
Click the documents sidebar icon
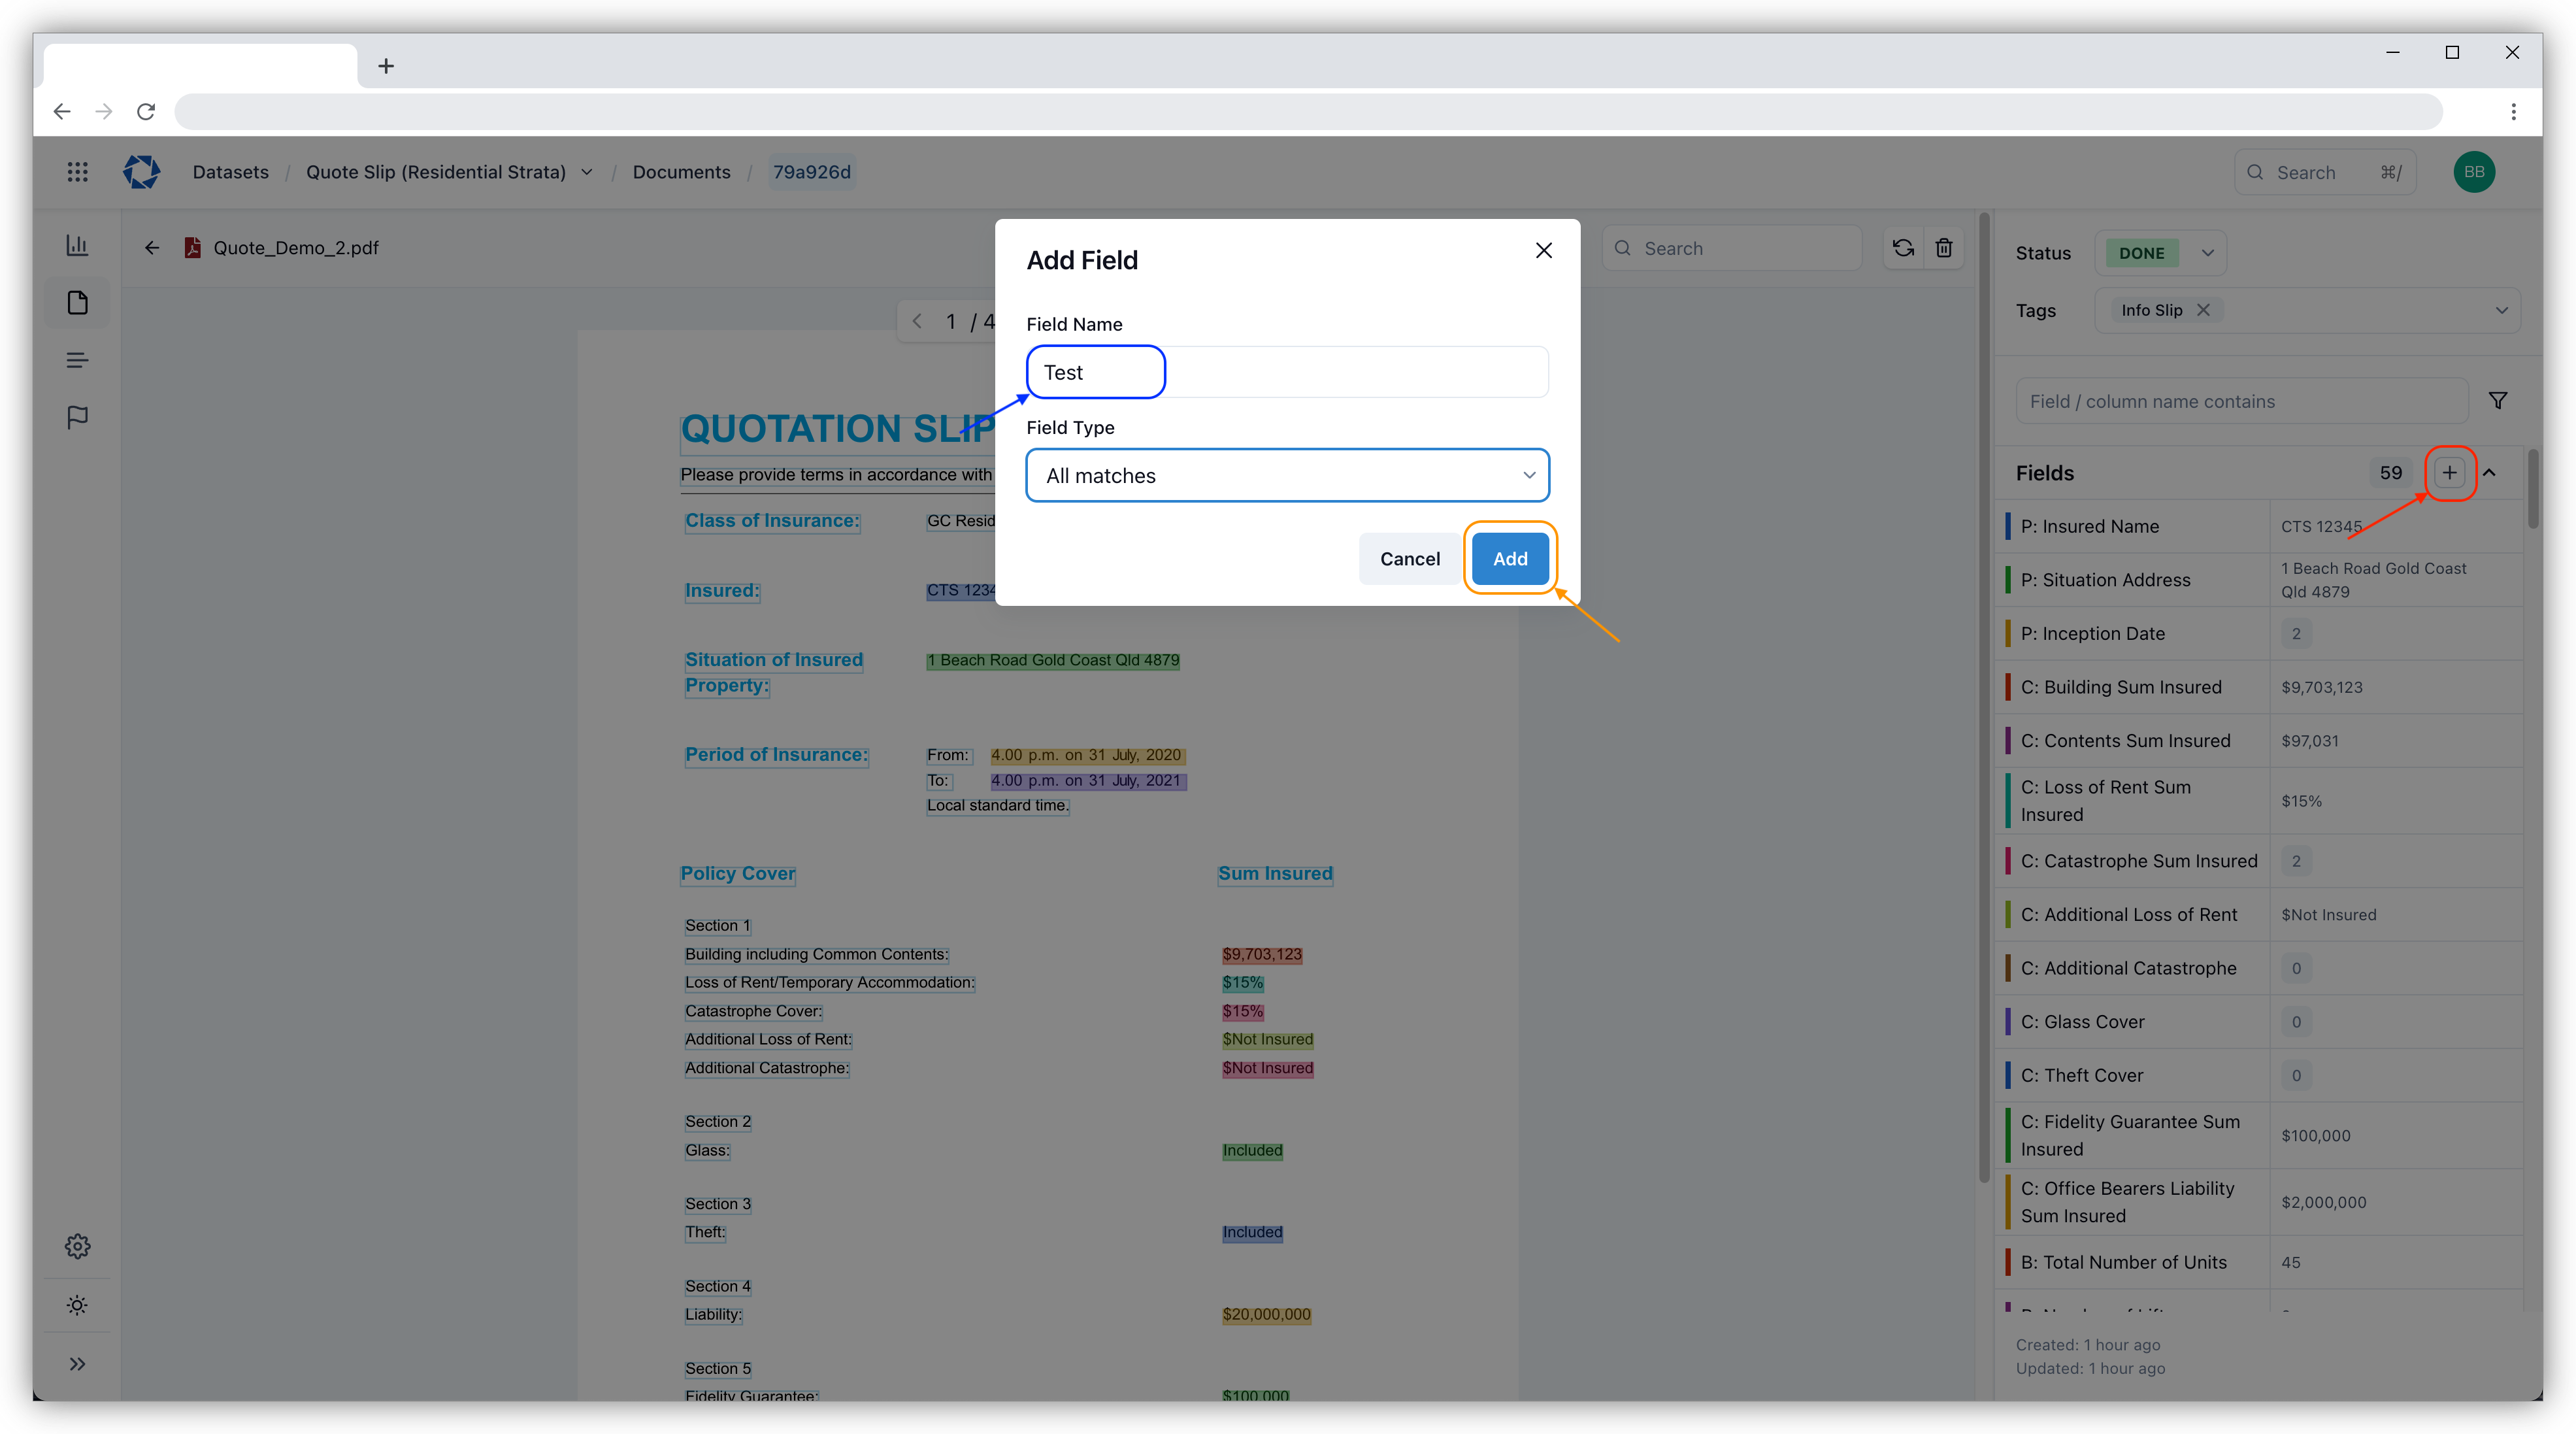coord(77,303)
